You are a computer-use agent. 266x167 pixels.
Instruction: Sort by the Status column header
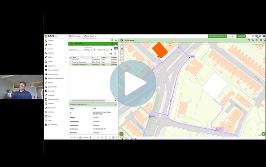click(x=103, y=58)
